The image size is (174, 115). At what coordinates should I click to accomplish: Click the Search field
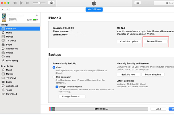coord(164,3)
